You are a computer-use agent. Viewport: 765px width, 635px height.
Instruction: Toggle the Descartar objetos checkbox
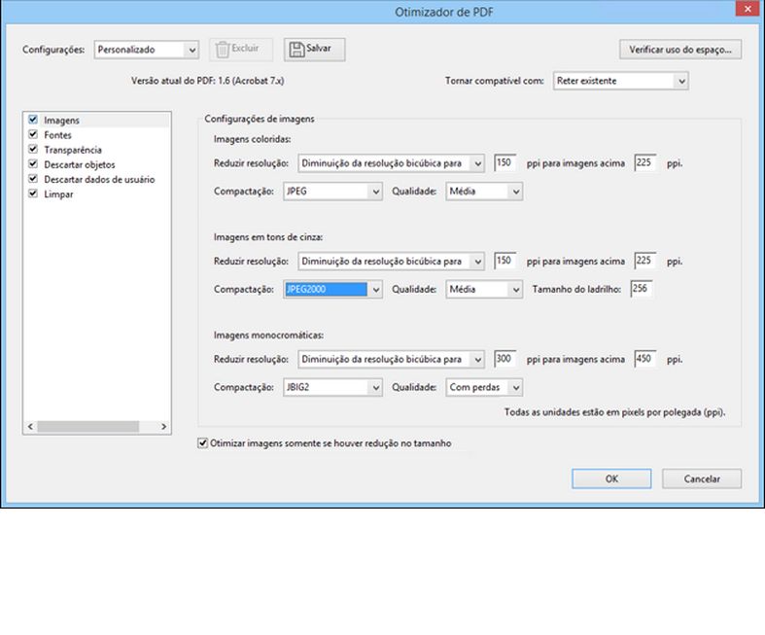coord(33,164)
